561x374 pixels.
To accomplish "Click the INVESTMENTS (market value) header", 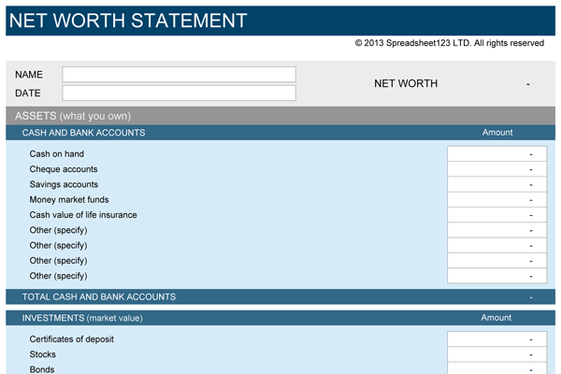I will click(82, 318).
